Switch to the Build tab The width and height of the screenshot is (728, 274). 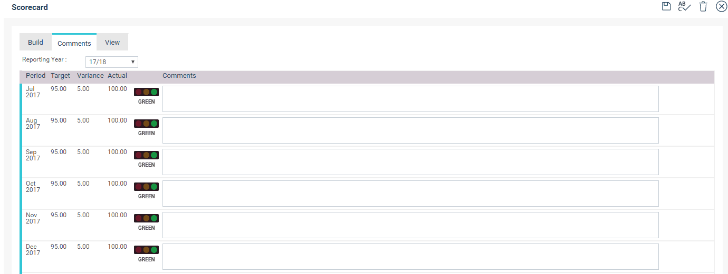coord(35,42)
